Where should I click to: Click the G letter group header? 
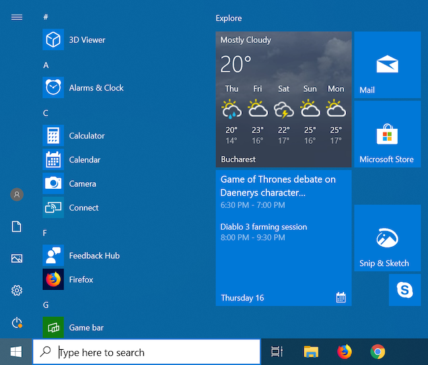coord(46,305)
